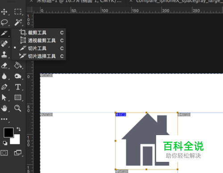Select the Magic Wand tool
This screenshot has width=223, height=173.
(18, 22)
